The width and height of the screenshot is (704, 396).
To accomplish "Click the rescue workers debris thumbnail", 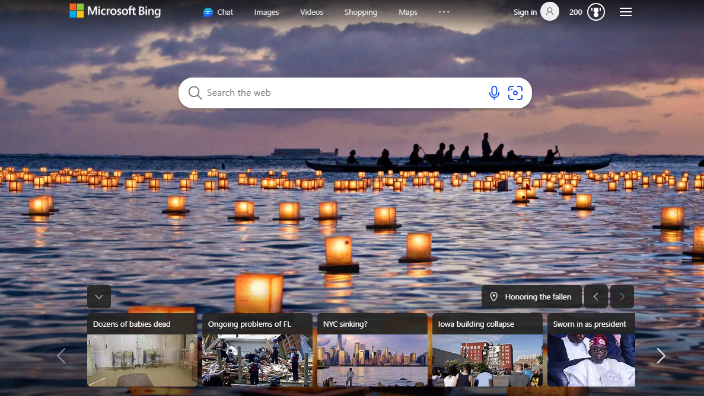I will (257, 360).
